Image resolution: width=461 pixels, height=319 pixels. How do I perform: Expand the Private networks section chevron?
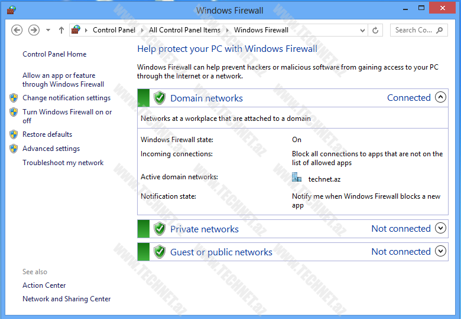pos(440,228)
